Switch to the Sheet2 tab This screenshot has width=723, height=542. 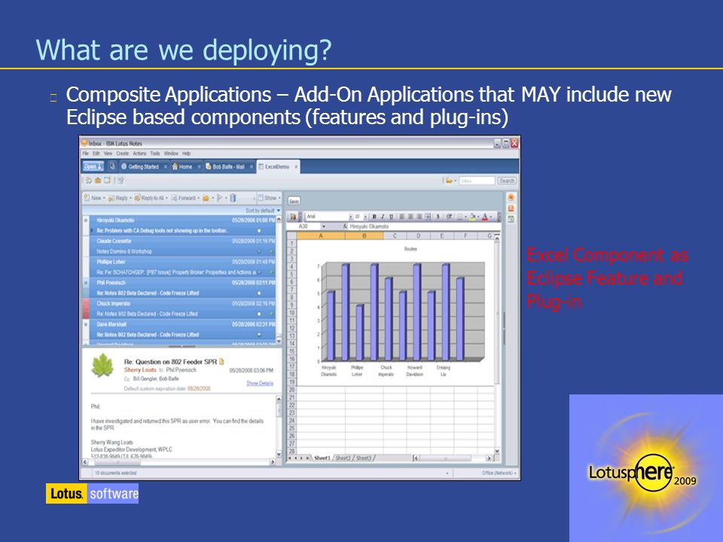point(343,458)
